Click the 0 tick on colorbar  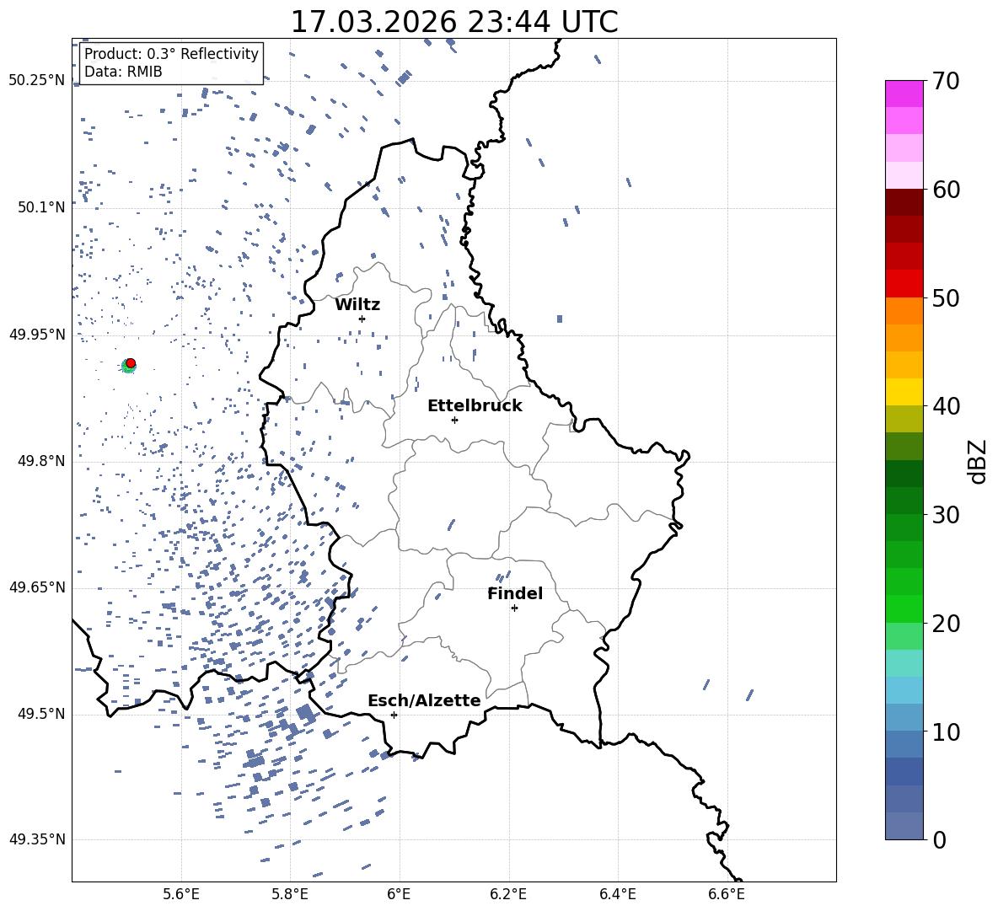[939, 839]
